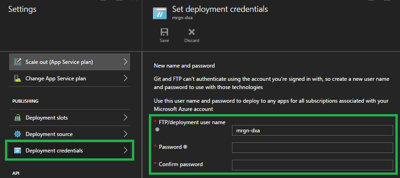Image resolution: width=400 pixels, height=178 pixels.
Task: Open Deployment credentials chevron arrow
Action: coord(125,151)
